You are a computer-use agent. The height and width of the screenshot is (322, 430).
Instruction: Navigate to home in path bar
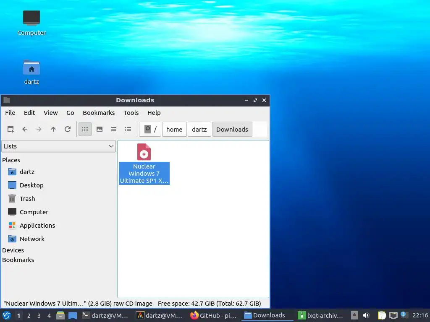[x=174, y=129]
